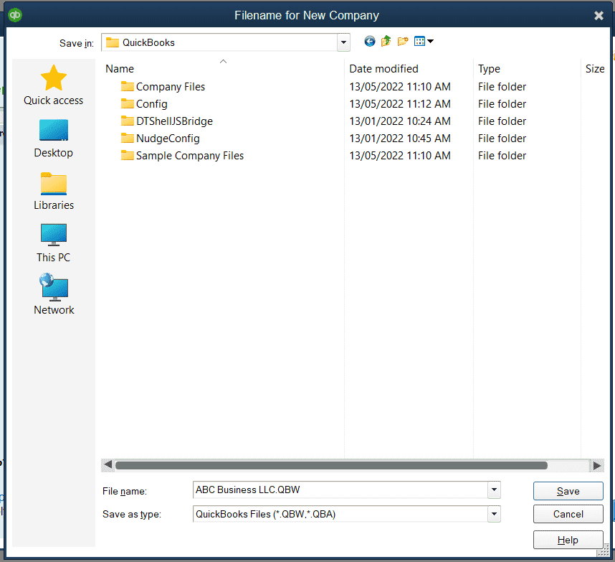Click the QuickBooks logo in title bar
This screenshot has height=562, width=615.
point(15,15)
